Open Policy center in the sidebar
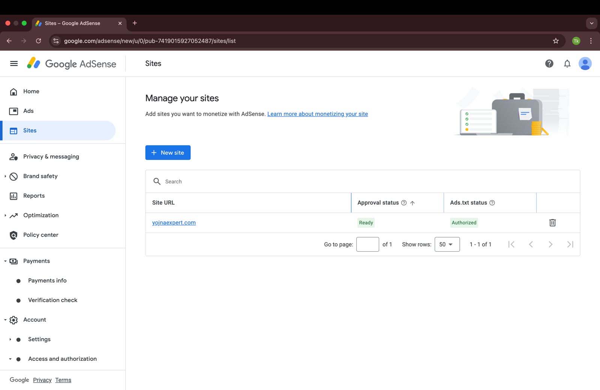 click(x=41, y=235)
